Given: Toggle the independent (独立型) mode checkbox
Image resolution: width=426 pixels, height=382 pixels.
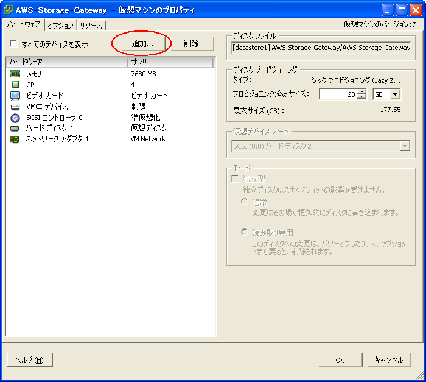Looking at the screenshot, I should coord(235,179).
